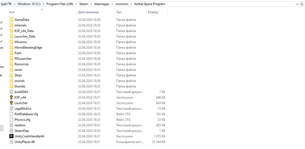Select the KSP_x64_Data folder name
Screen dimensions: 305x149
[x=24, y=31]
